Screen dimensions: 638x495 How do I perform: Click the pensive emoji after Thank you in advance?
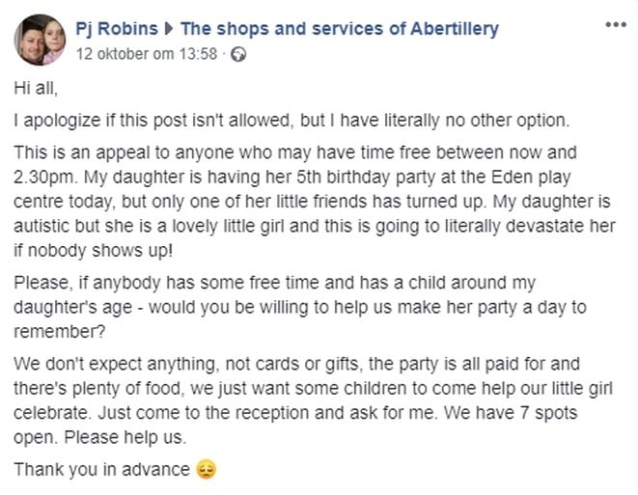coord(207,469)
